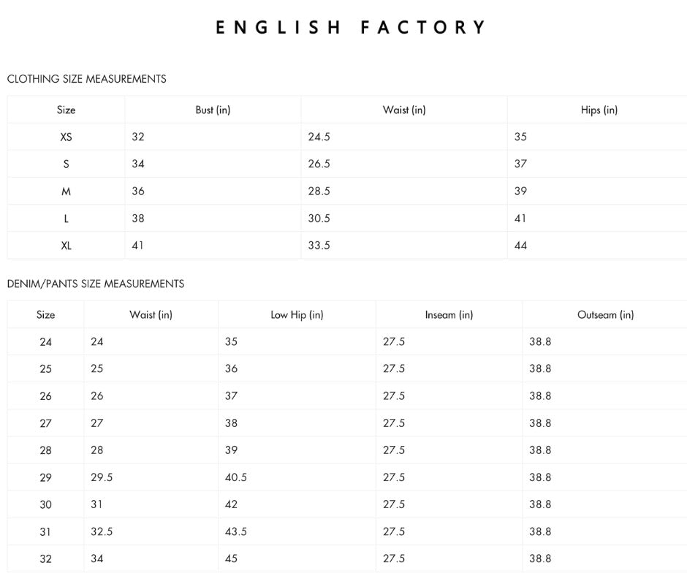This screenshot has width=687, height=576.
Task: Click the Low Hip (in) column header
Action: (297, 315)
